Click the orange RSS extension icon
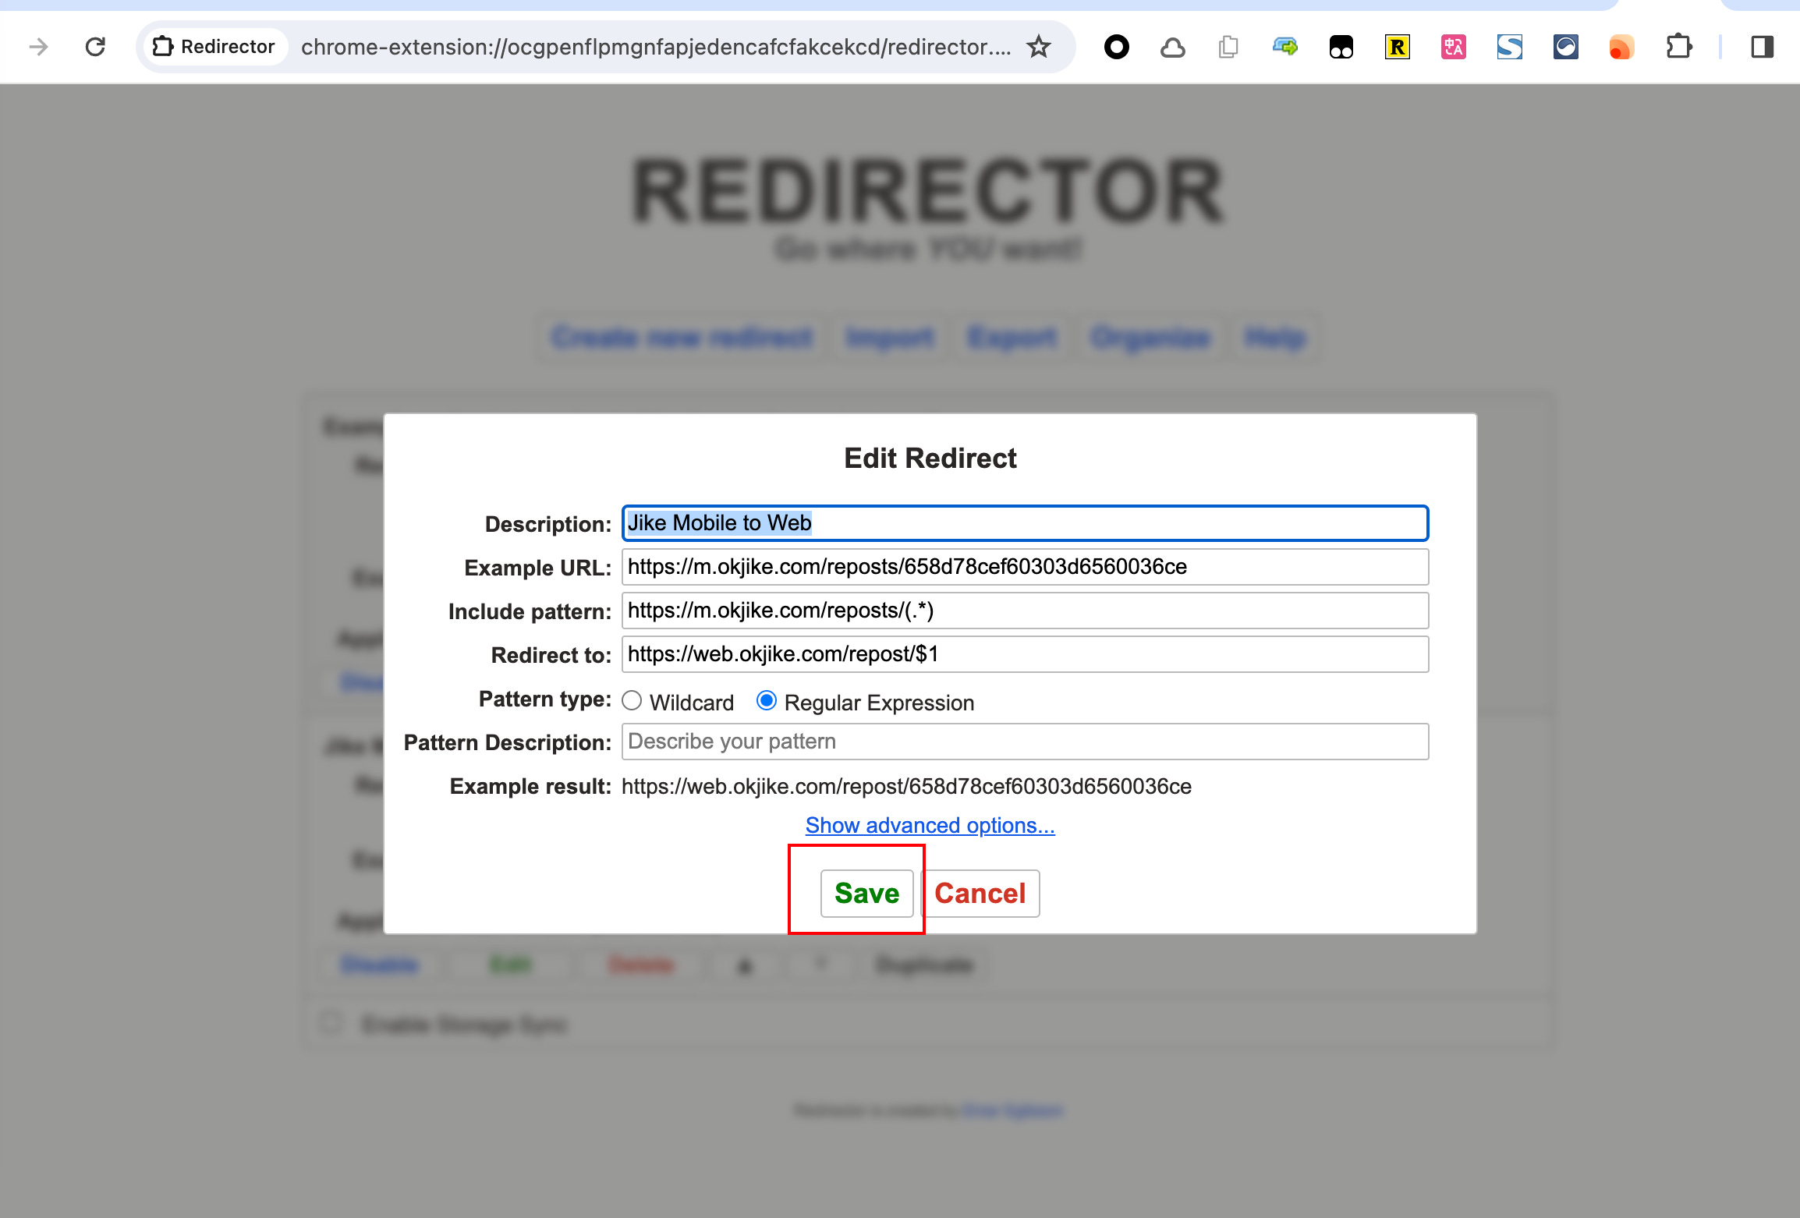Image resolution: width=1800 pixels, height=1218 pixels. point(1621,48)
